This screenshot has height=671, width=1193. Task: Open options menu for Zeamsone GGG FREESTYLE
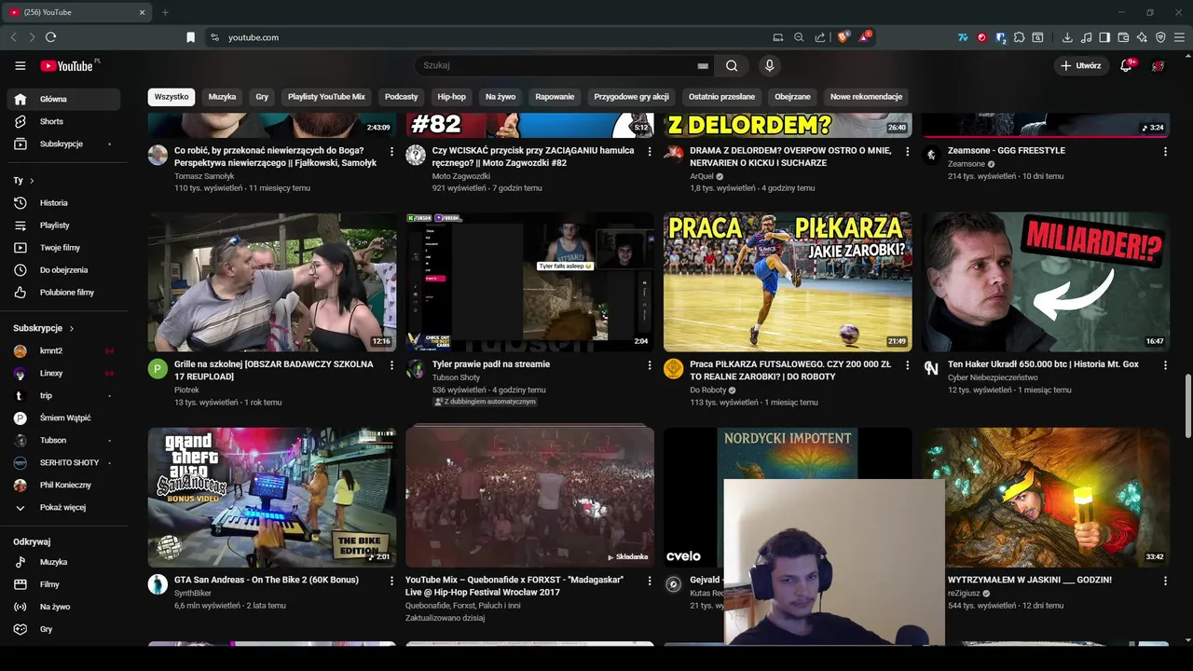click(x=1165, y=152)
